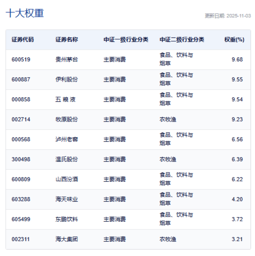Image resolution: width=255 pixels, height=256 pixels.
Task: Click weight value 6.22
Action: pos(237,179)
